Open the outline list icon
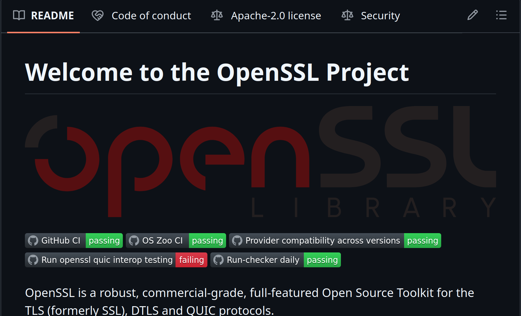Image resolution: width=521 pixels, height=316 pixels. click(x=501, y=15)
